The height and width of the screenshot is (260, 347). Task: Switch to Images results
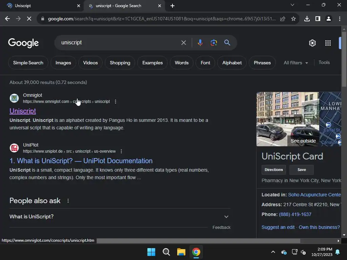pyautogui.click(x=63, y=63)
